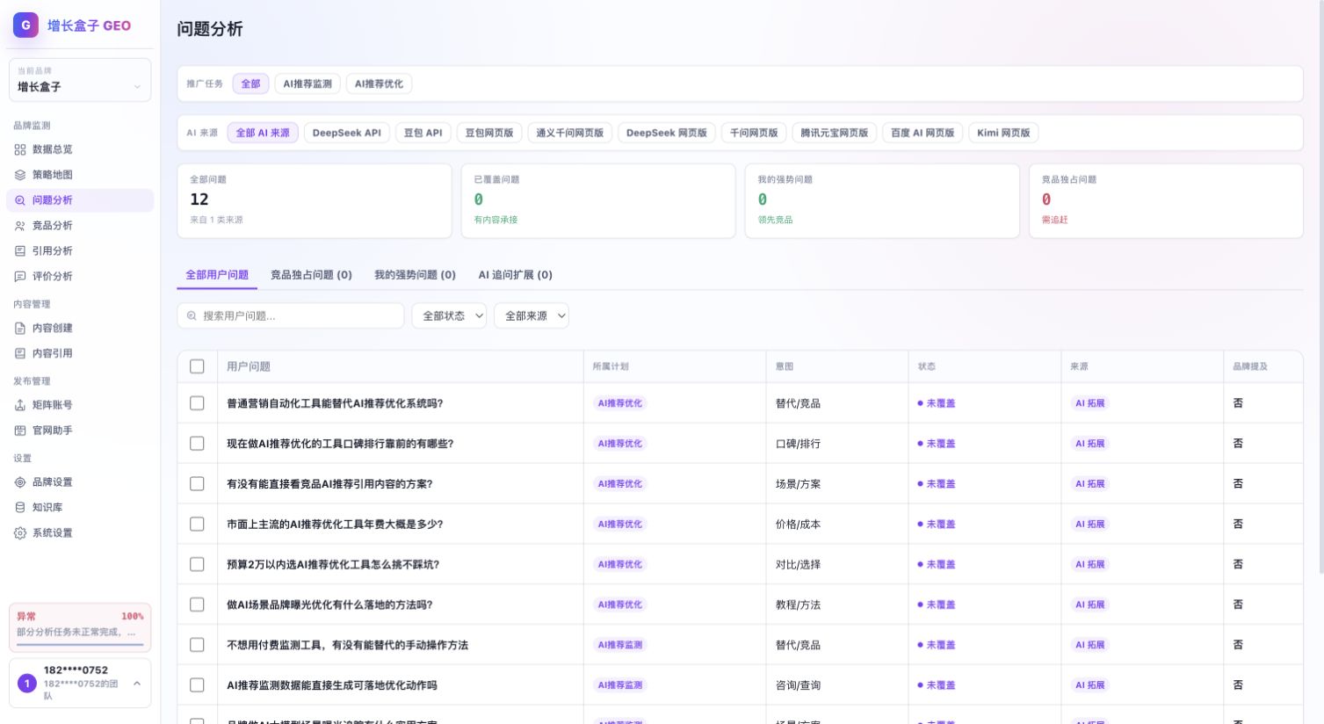
Task: Filter AI source by 腾讯元宝网页版
Action: tap(834, 133)
